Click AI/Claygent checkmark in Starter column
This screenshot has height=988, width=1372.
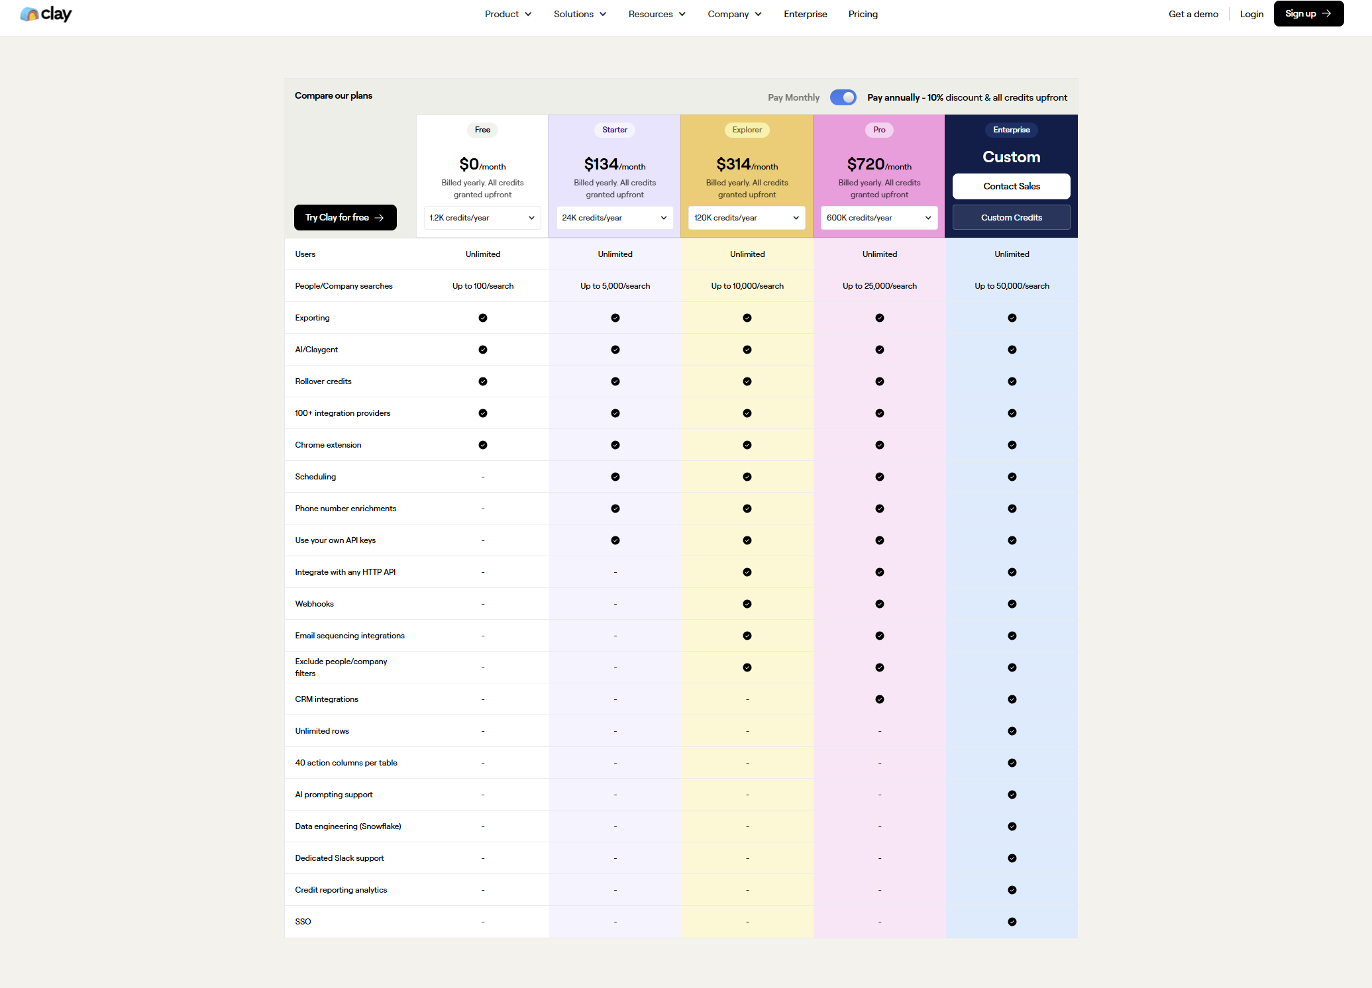[x=615, y=350]
